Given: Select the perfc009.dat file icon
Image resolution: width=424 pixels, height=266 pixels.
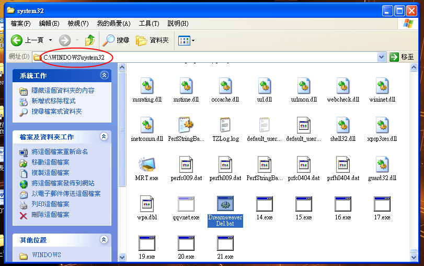Looking at the screenshot, I should (186, 164).
